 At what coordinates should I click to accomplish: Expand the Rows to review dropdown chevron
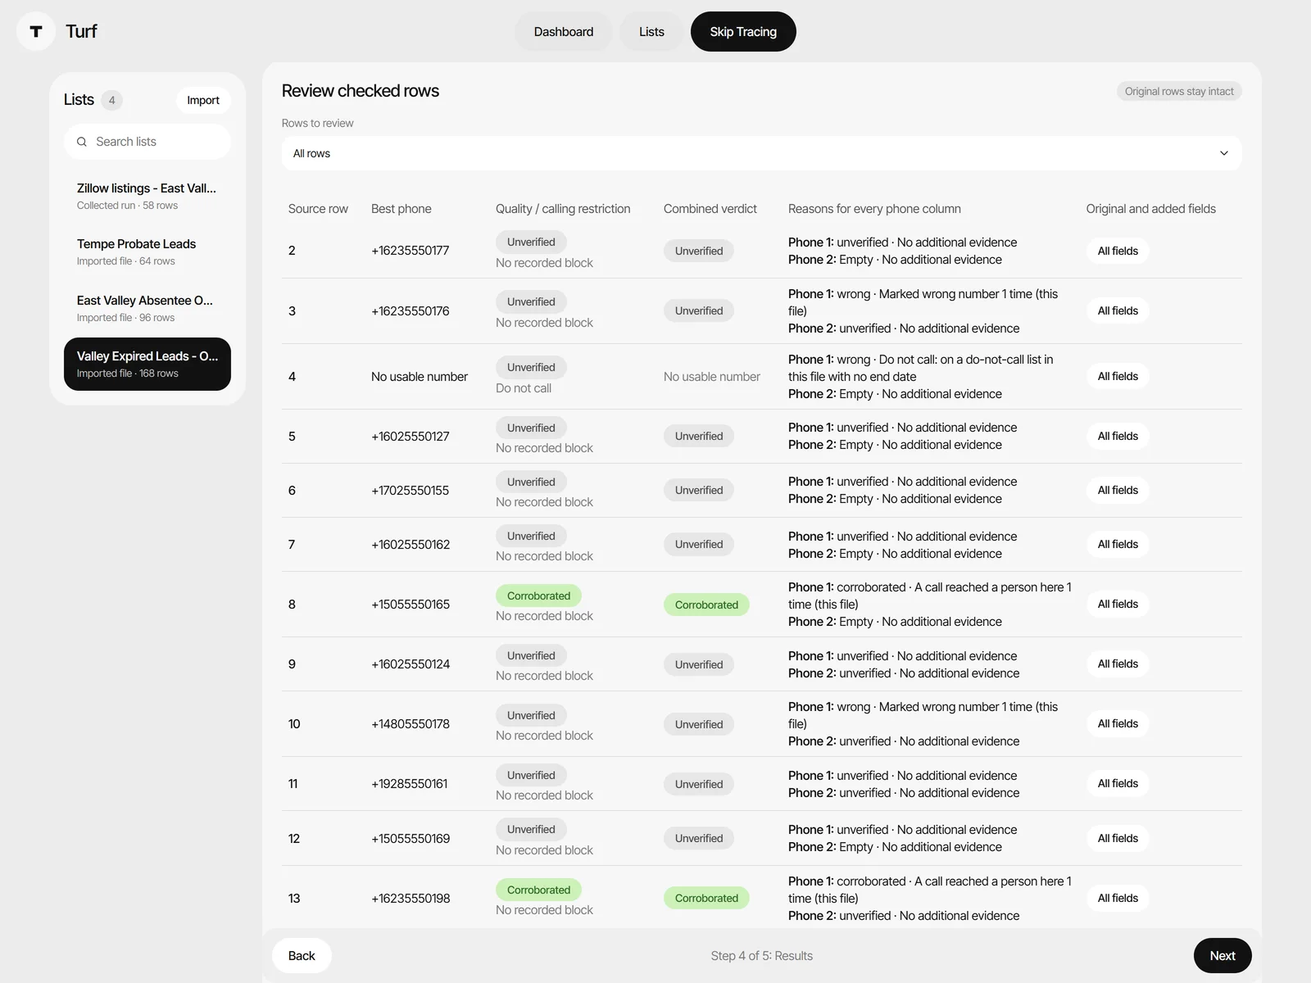click(x=1224, y=153)
